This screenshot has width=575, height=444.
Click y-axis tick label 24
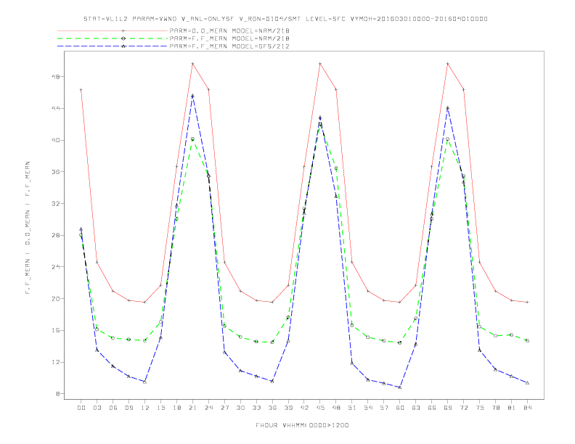pos(56,267)
